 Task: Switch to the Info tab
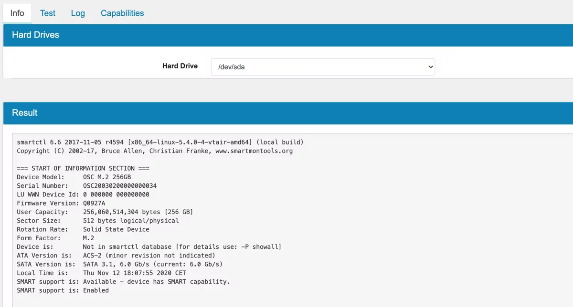tap(17, 13)
